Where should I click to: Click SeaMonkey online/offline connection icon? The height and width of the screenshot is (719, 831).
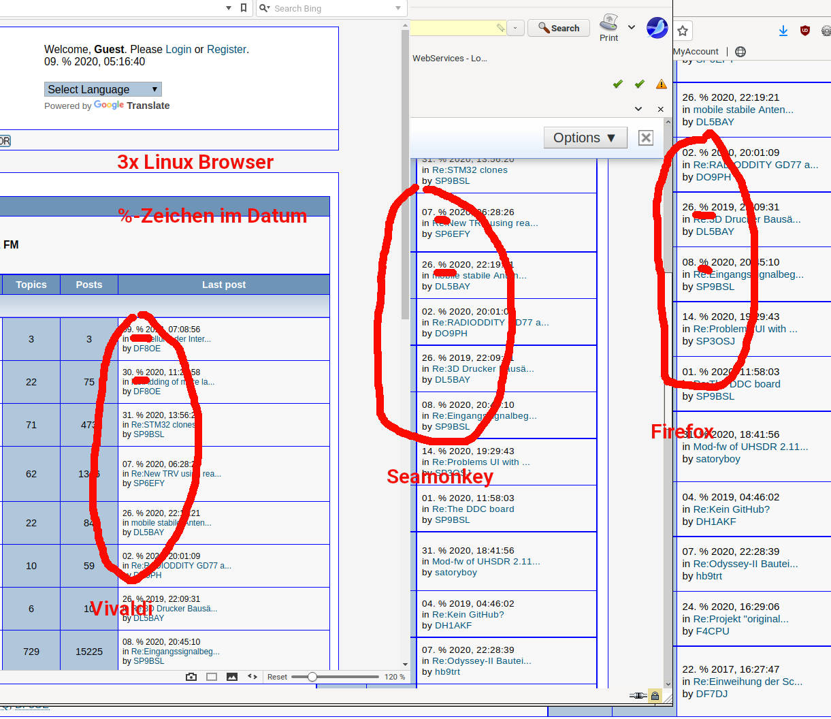(638, 696)
